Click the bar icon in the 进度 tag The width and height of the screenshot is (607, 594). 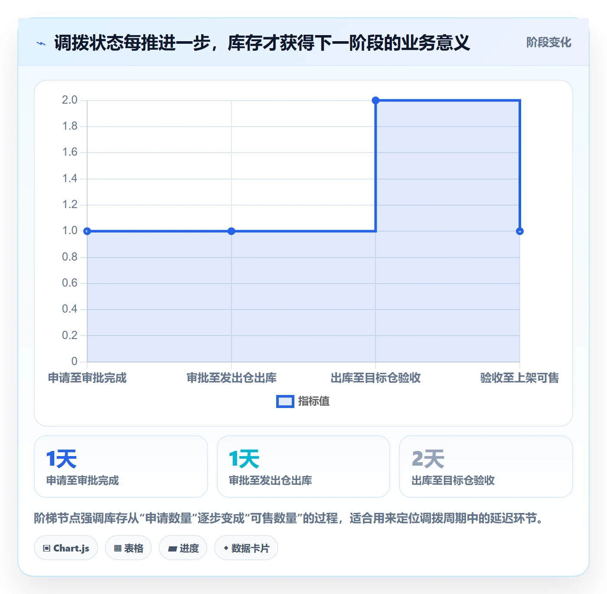click(x=173, y=549)
